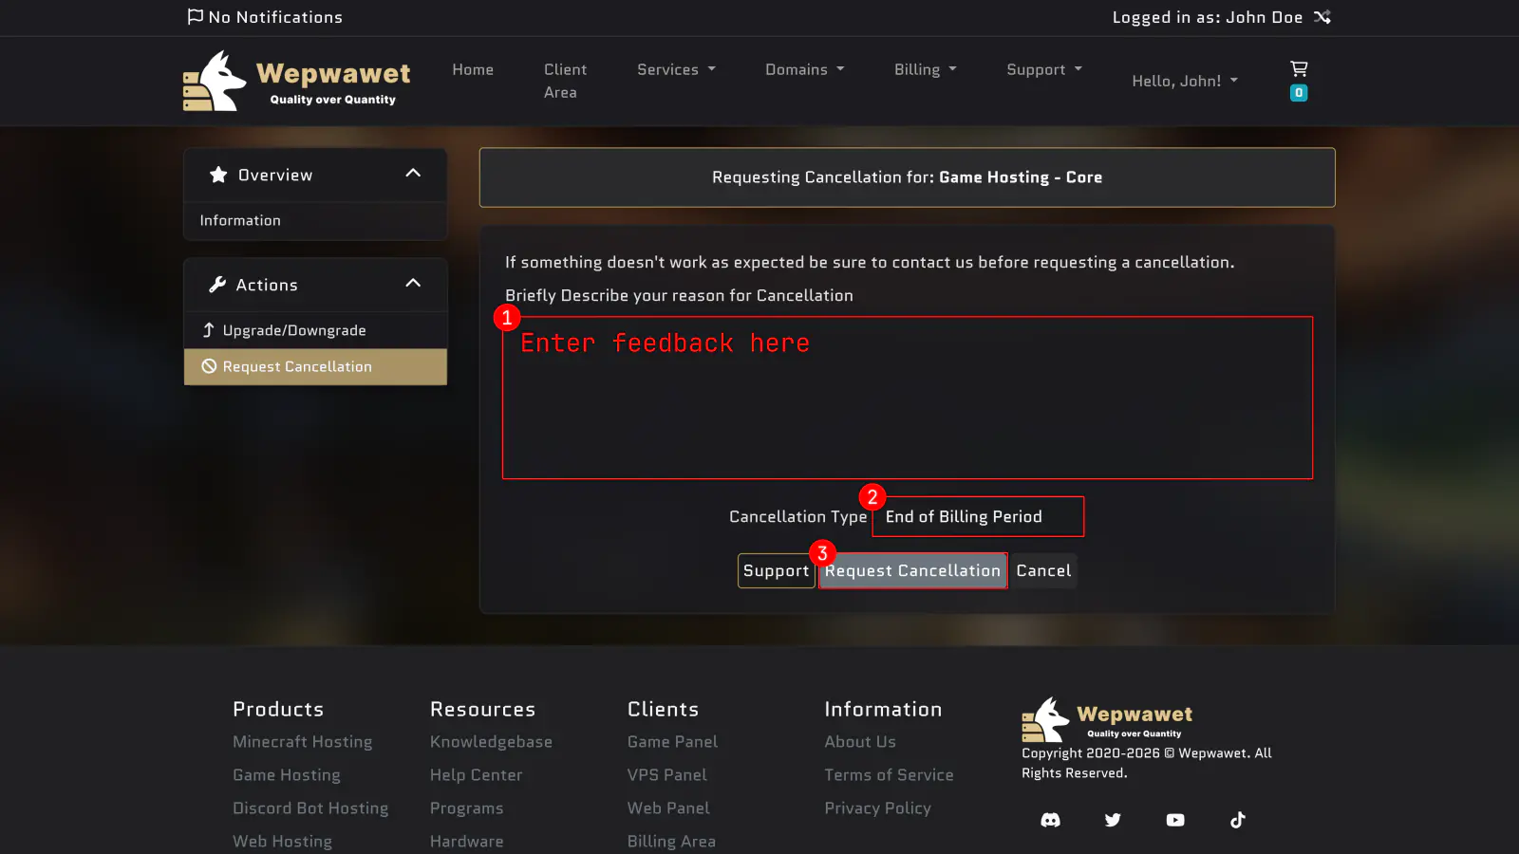
Task: Click the cancellation reason text area
Action: pyautogui.click(x=907, y=399)
